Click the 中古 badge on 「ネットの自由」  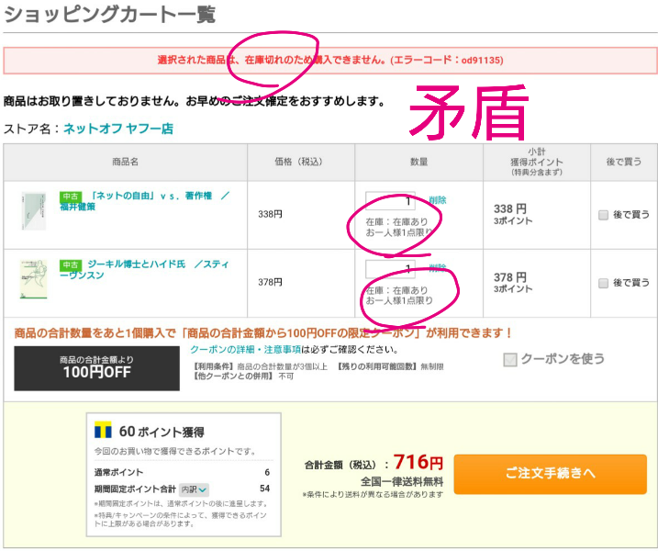(71, 197)
